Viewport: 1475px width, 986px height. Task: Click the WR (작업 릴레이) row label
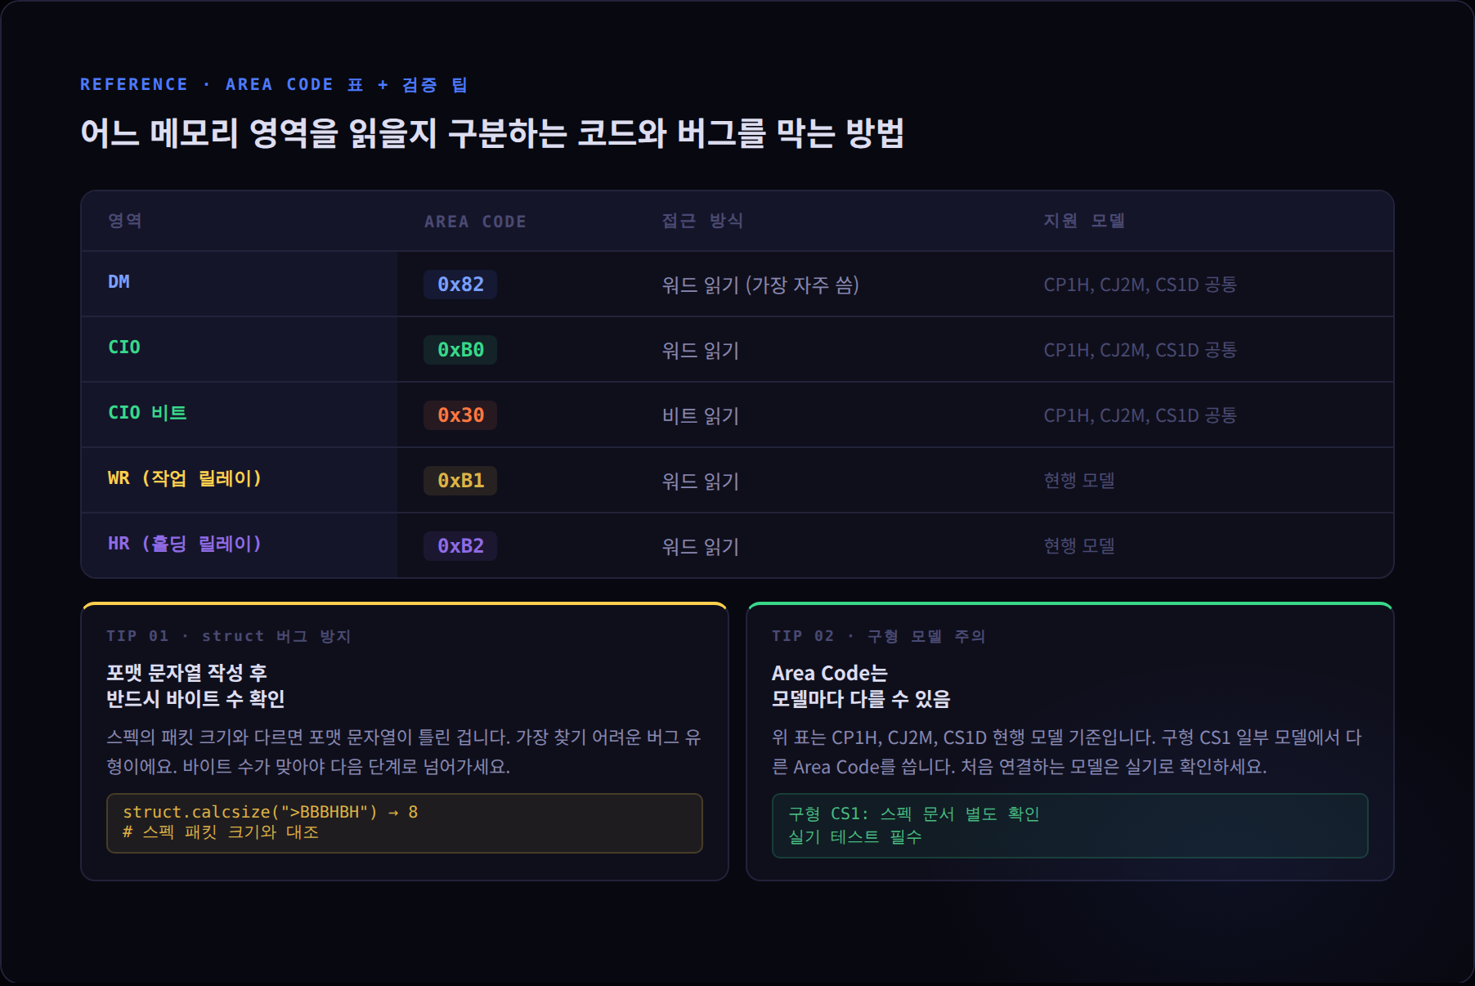click(185, 478)
